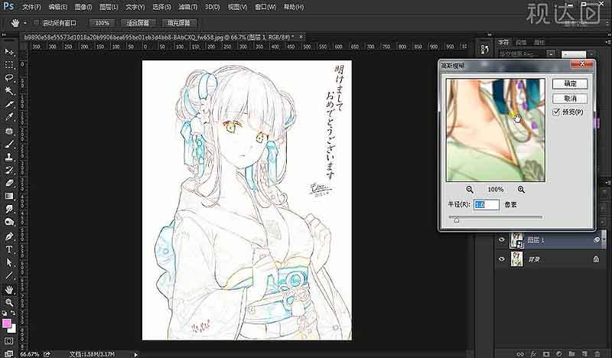
Task: Add a layer mask icon
Action: click(x=546, y=353)
